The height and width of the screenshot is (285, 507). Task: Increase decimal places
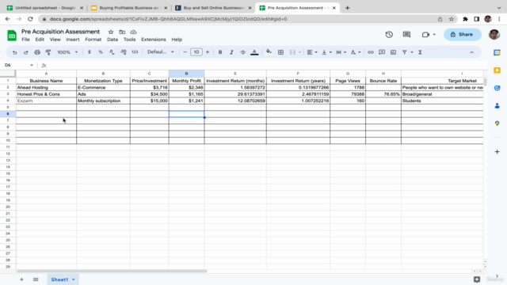click(124, 52)
